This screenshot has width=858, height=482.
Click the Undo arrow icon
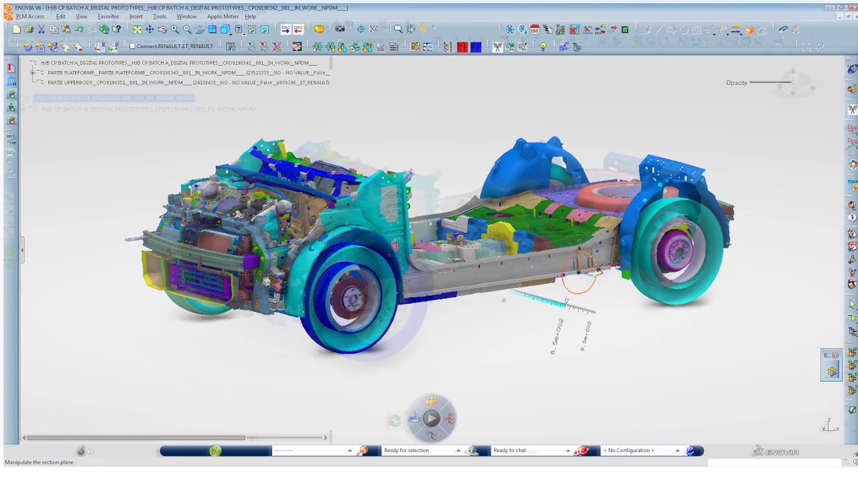[79, 29]
